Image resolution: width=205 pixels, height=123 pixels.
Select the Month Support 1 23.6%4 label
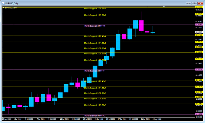click(x=95, y=60)
